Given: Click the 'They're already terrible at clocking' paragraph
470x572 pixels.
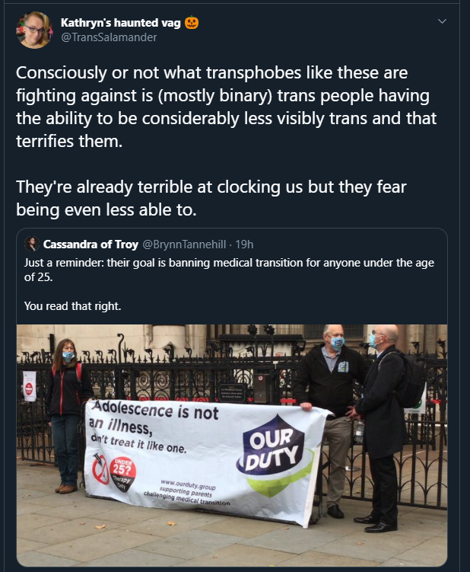Looking at the screenshot, I should [x=211, y=198].
